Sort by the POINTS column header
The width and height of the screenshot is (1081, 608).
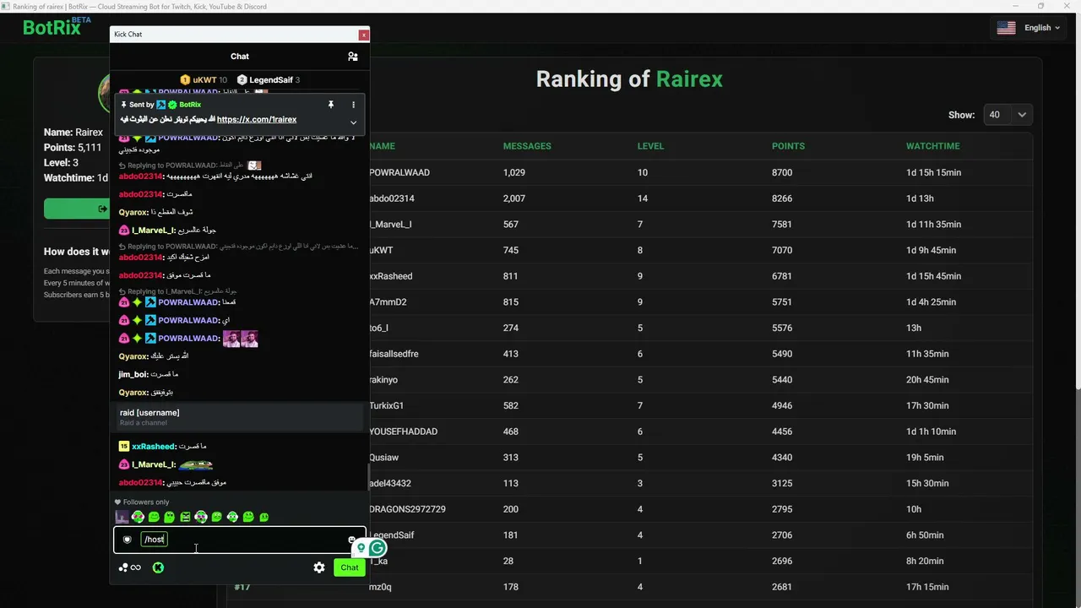pyautogui.click(x=788, y=146)
